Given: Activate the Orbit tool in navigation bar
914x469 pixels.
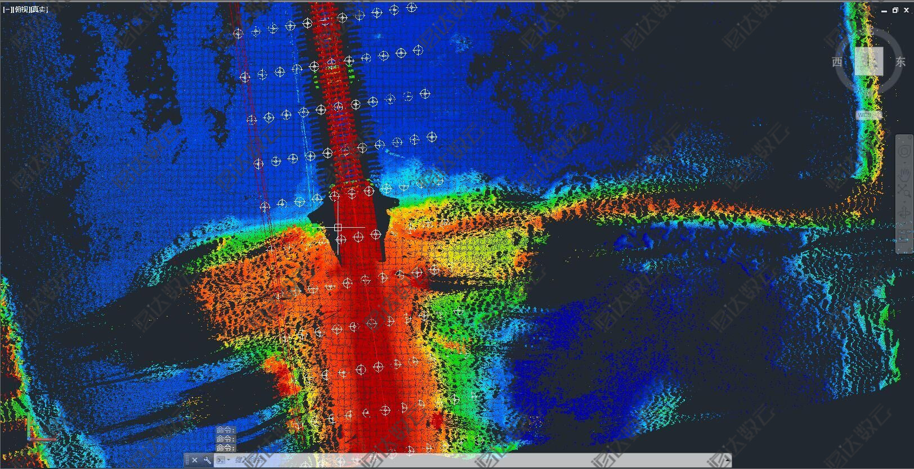Looking at the screenshot, I should click(x=904, y=211).
